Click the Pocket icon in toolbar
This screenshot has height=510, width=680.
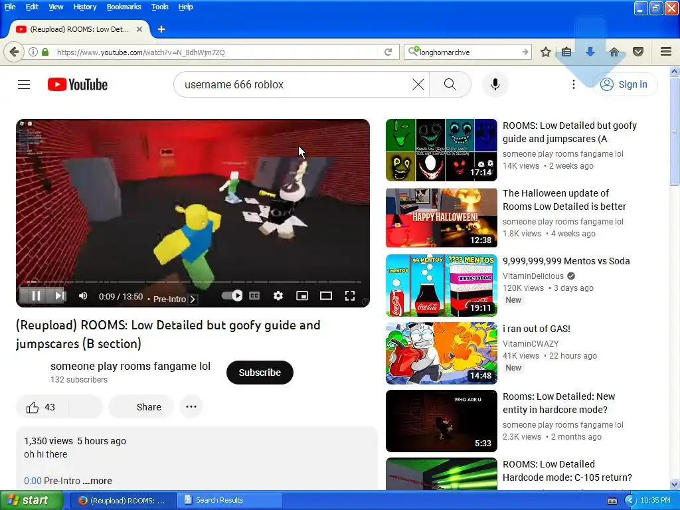coord(638,52)
